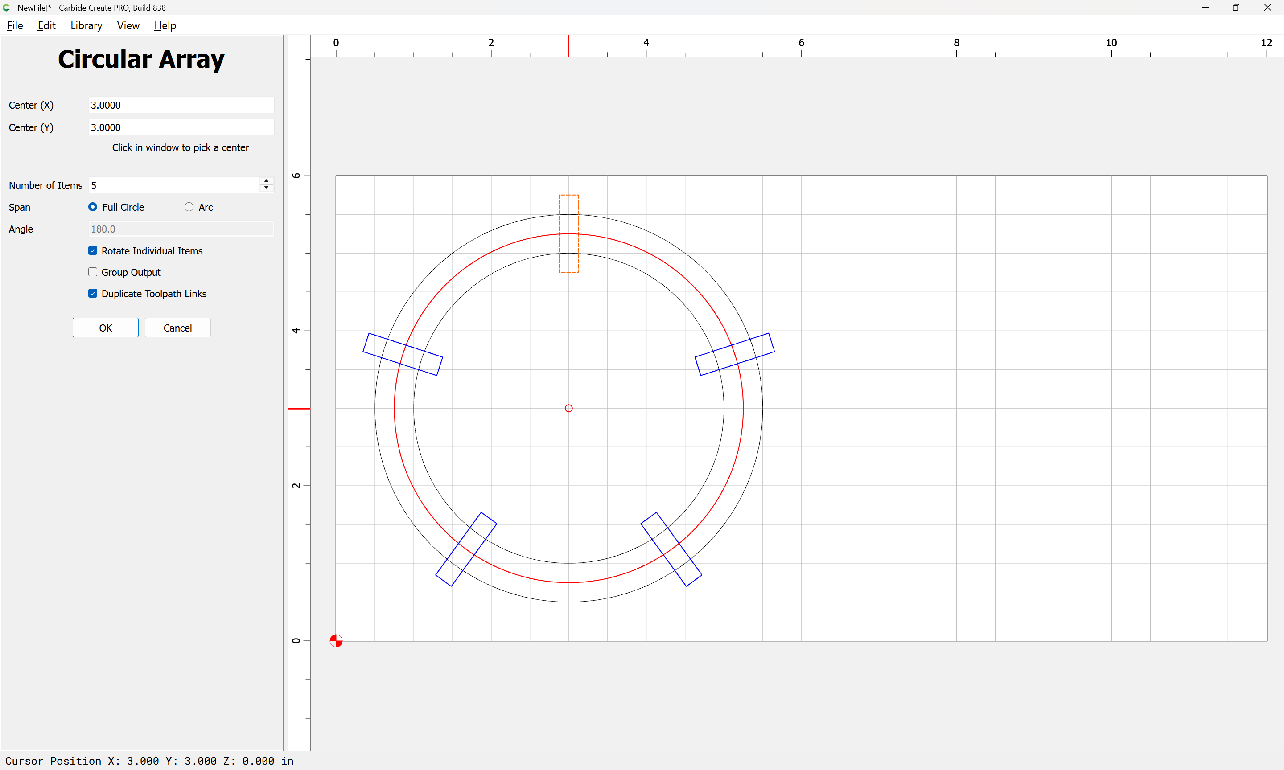
Task: Increase Number of Items with up arrow
Action: (x=266, y=181)
